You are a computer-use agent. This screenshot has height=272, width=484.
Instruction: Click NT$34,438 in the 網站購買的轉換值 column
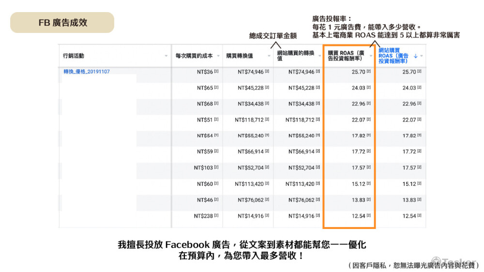tap(301, 104)
